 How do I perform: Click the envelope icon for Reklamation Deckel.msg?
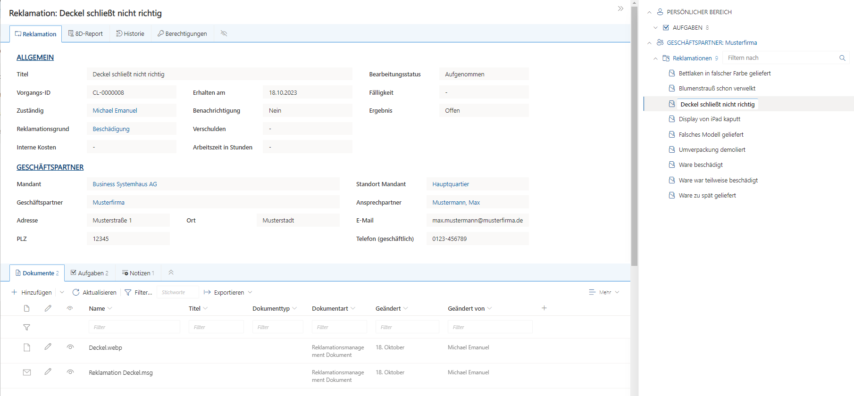coord(27,372)
